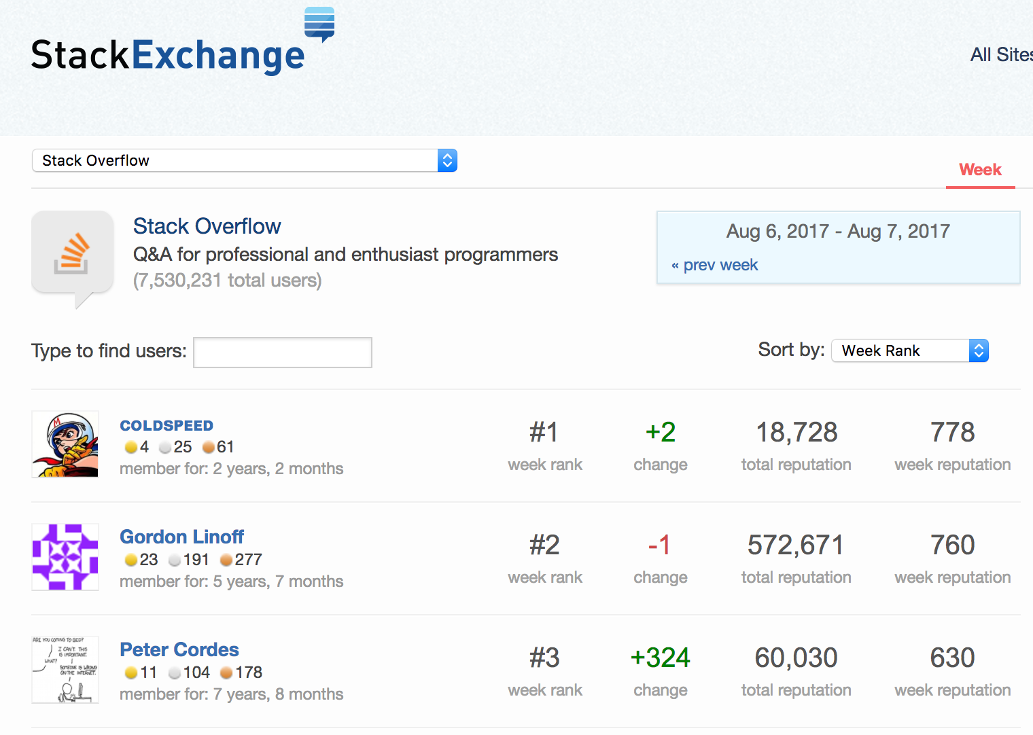The height and width of the screenshot is (735, 1033).
Task: Click Gordon Linoff's gold badge icon
Action: (x=131, y=560)
